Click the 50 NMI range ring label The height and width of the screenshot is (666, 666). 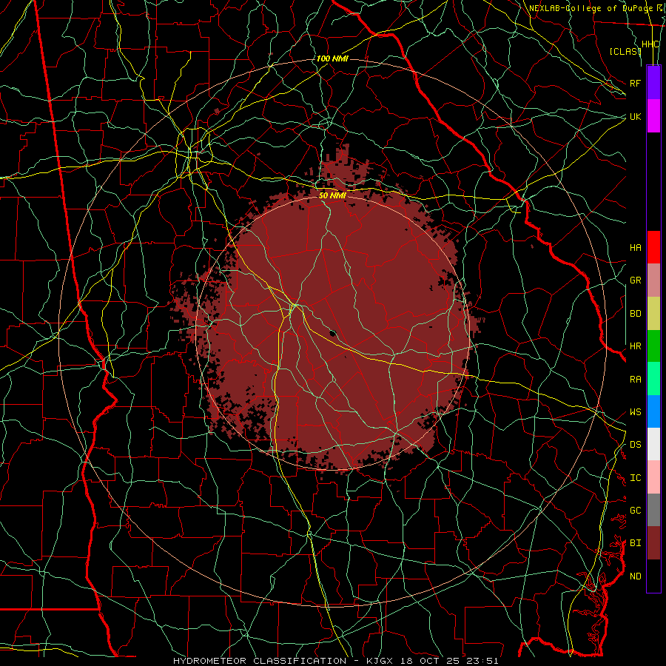pos(332,195)
